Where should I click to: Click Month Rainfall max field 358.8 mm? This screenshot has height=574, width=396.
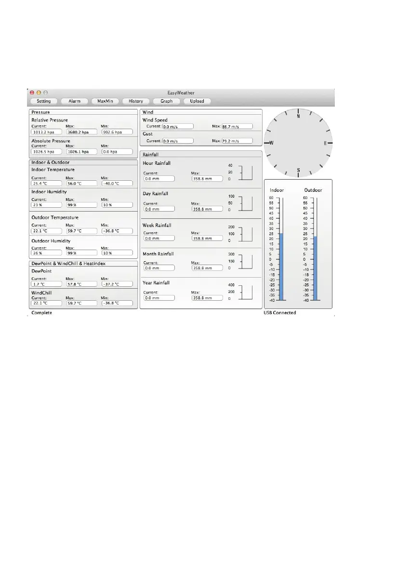(207, 268)
